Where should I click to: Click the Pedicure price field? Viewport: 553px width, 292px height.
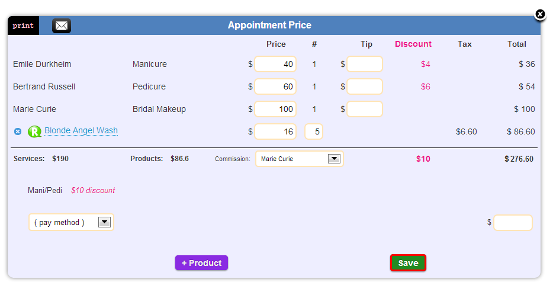[x=275, y=86]
